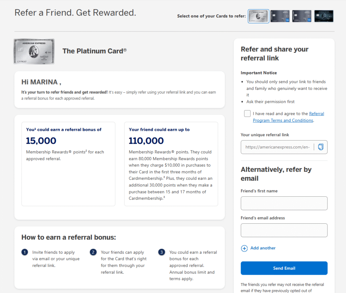Select the second card thumbnail in refer list
The image size is (346, 293).
click(x=280, y=16)
